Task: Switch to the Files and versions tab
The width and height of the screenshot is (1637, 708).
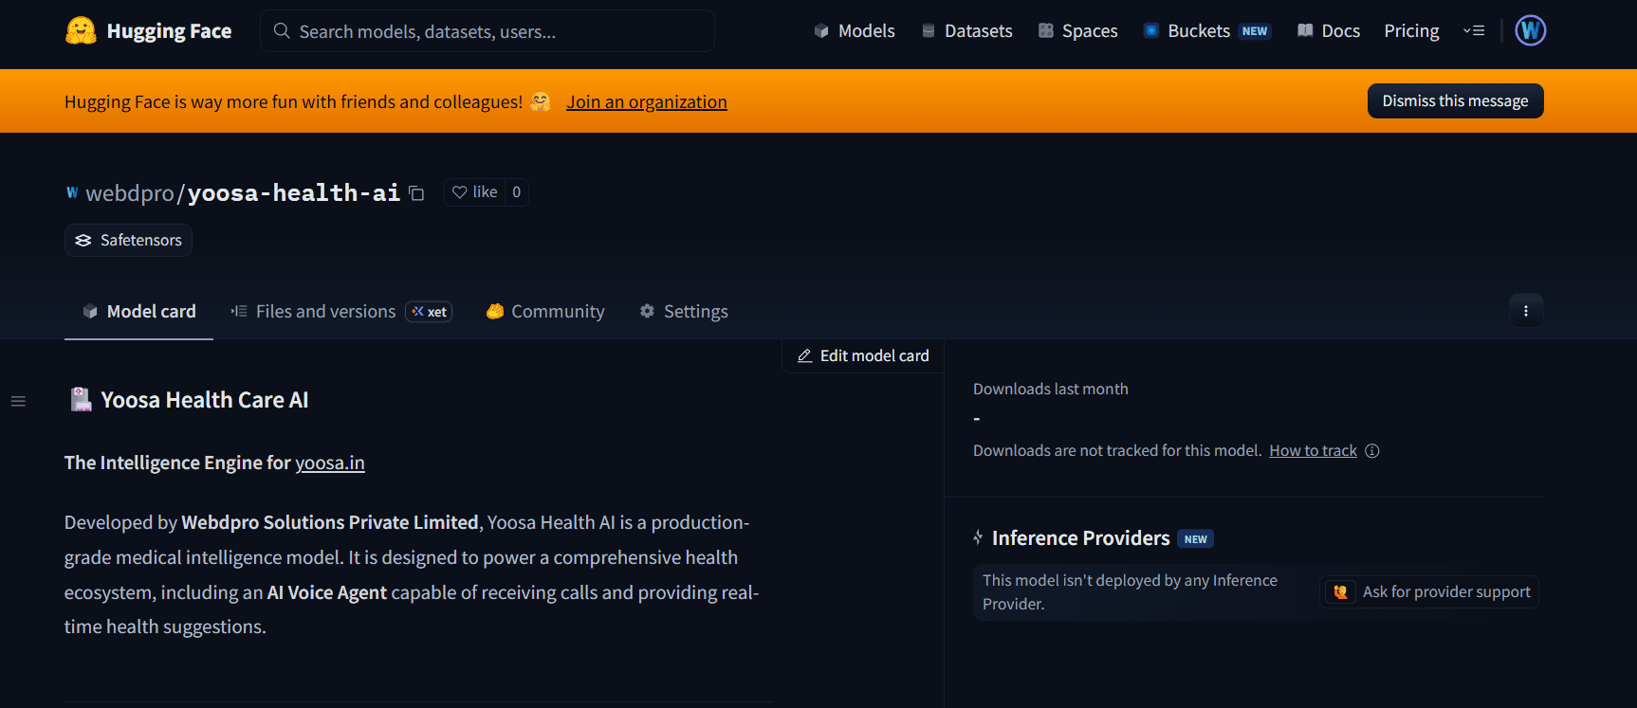Action: (325, 312)
